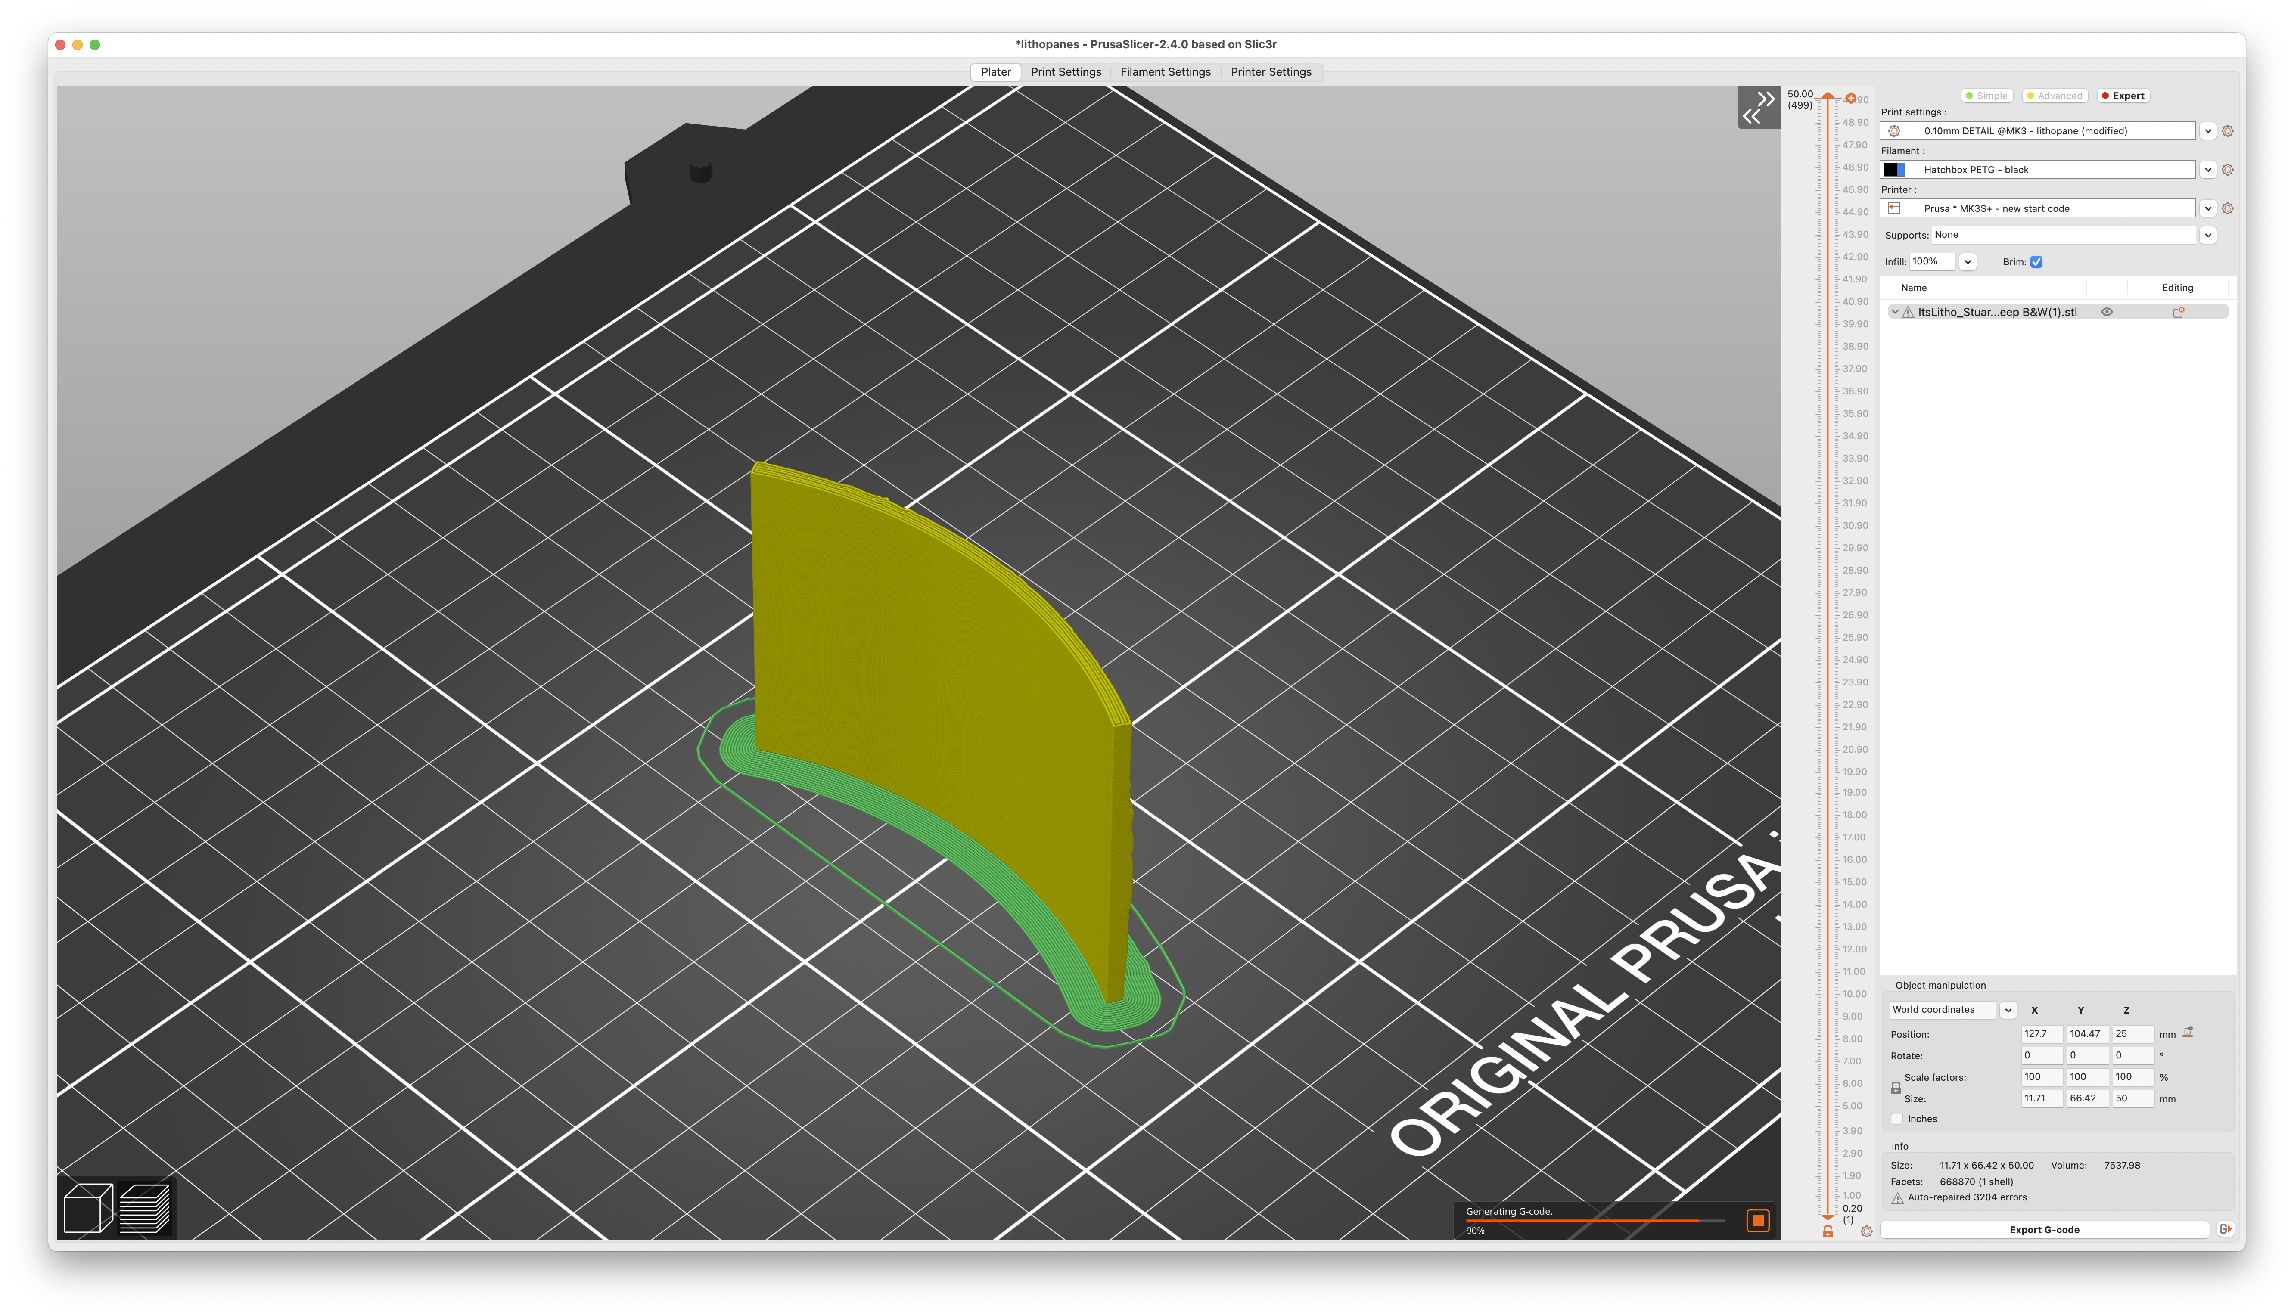Viewport: 2294px width, 1315px height.
Task: Click the warning icon on ItsLitho object
Action: pyautogui.click(x=1908, y=312)
